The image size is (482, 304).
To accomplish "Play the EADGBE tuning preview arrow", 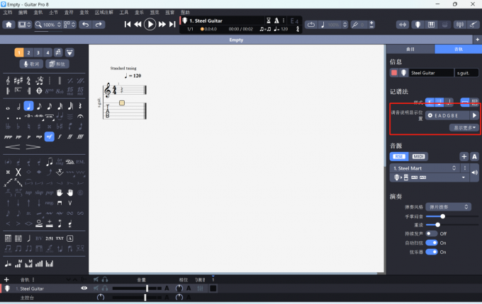I will [474, 115].
